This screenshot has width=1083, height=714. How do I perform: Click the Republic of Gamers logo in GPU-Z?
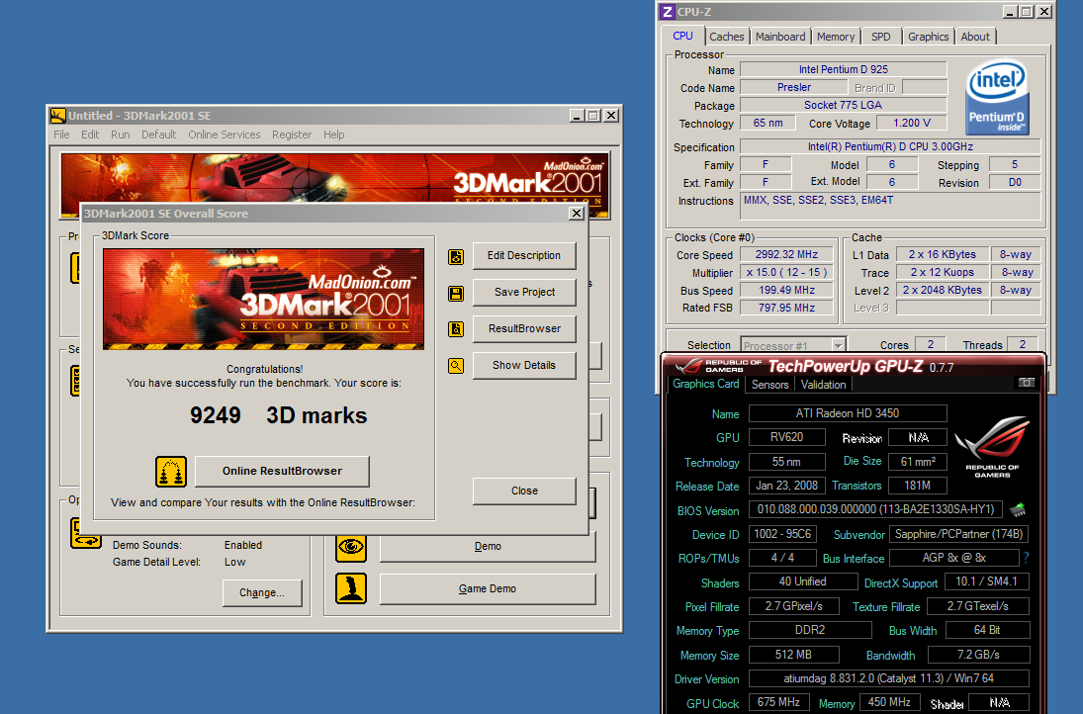click(992, 446)
